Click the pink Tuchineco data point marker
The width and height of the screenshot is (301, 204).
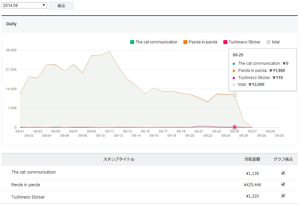234,127
